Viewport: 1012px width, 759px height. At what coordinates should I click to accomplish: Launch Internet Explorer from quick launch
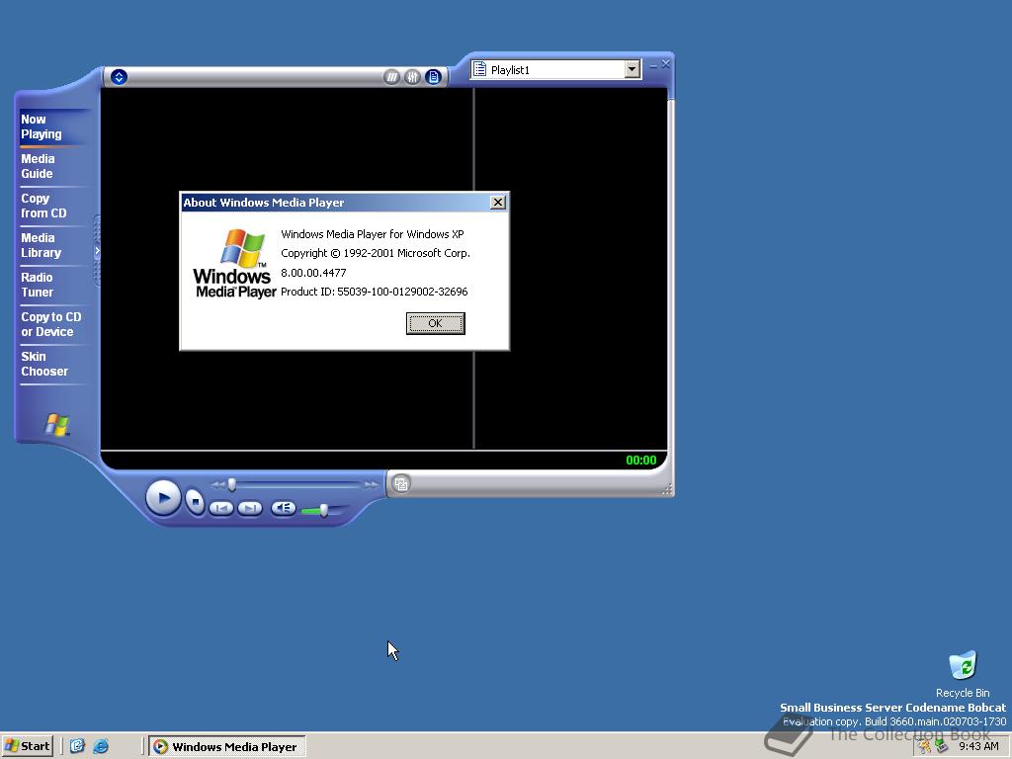tap(102, 746)
